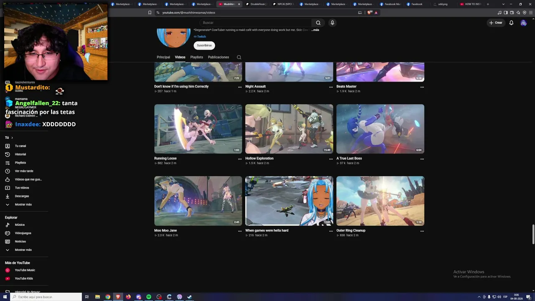The image size is (535, 301).
Task: Open Firefox from the taskbar
Action: pos(128,297)
